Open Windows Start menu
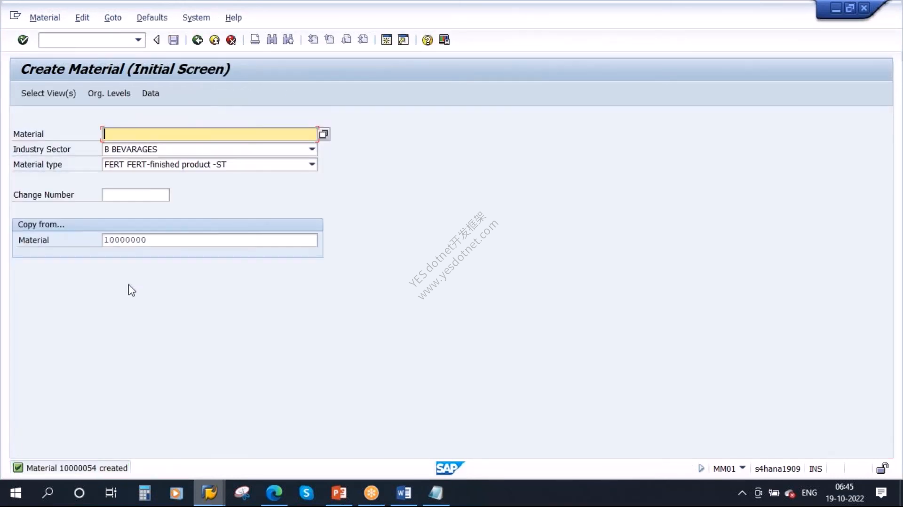Viewport: 903px width, 507px height. pos(16,493)
